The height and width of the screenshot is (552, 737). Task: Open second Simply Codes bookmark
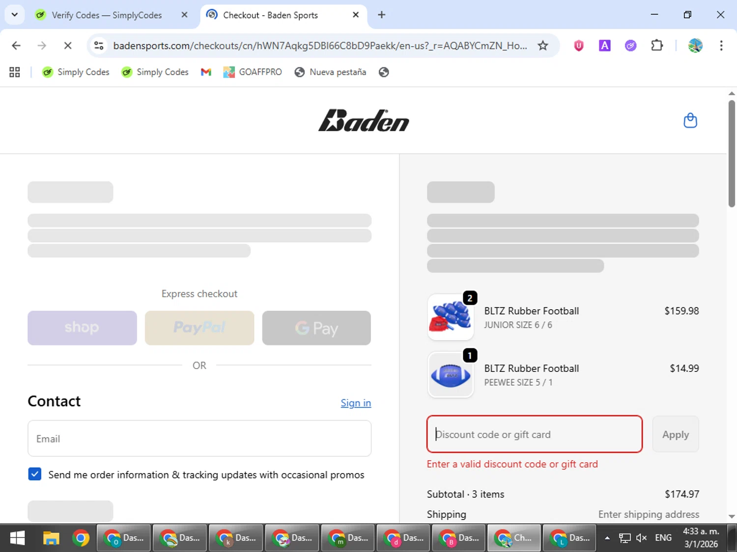point(155,72)
